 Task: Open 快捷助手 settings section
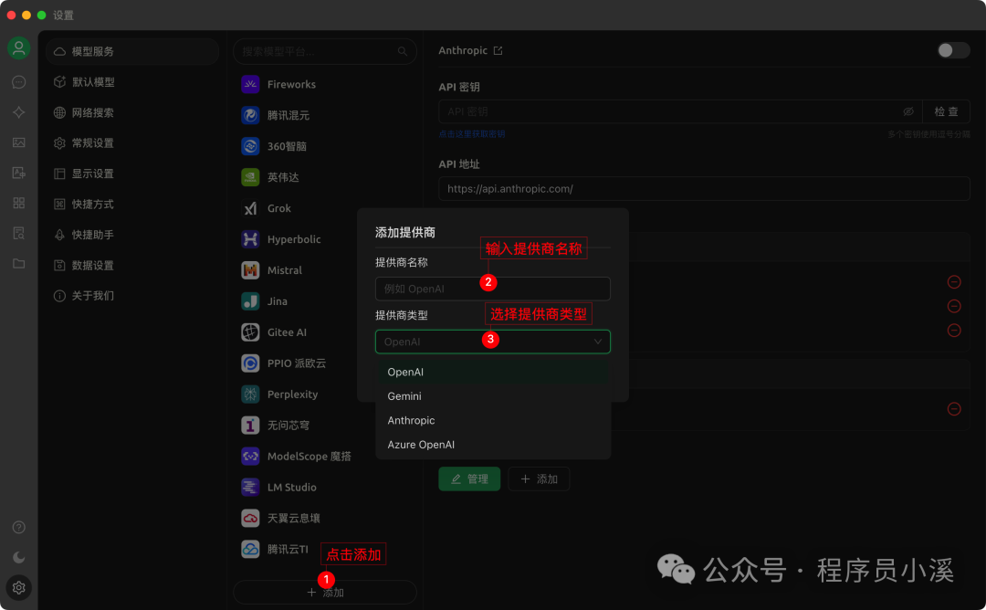tap(132, 235)
